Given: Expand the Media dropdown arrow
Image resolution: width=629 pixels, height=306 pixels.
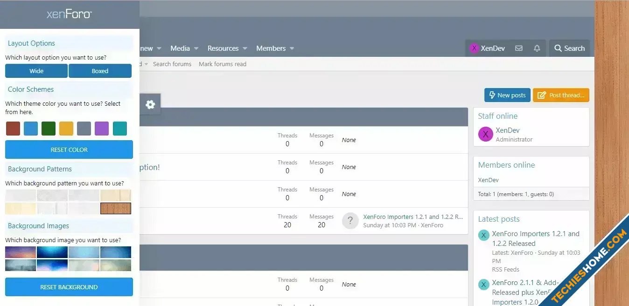Looking at the screenshot, I should tap(196, 48).
